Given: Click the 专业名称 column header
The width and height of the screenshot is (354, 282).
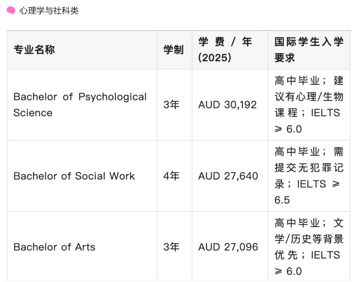Looking at the screenshot, I should (x=34, y=50).
